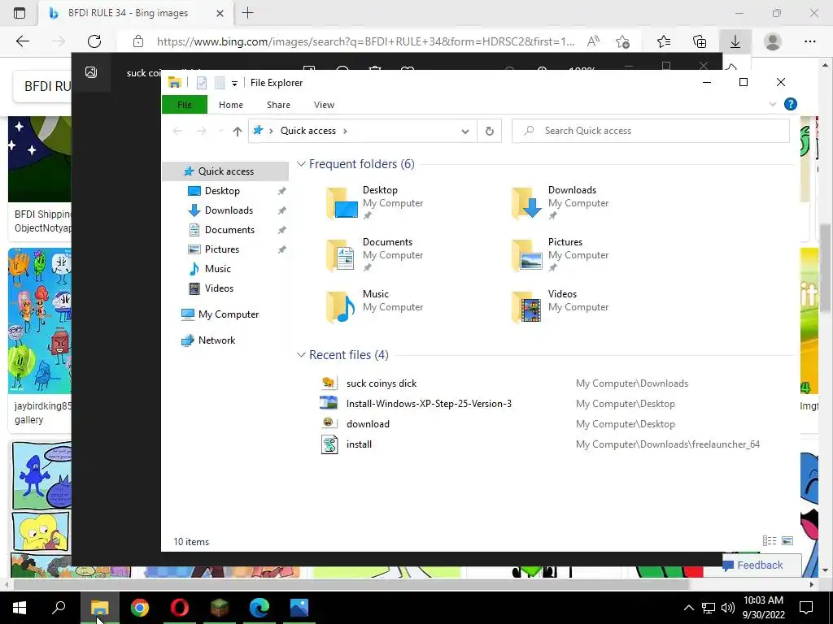Switch to the Home ribbon tab
Screen dimensions: 833x624
230,105
